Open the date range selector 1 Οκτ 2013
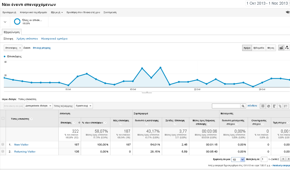The image size is (290, 170). click(268, 3)
